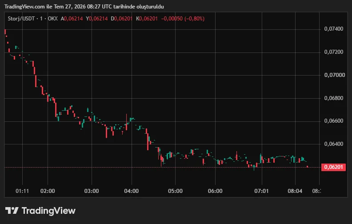Select the 04:00 time axis marker
Image resolution: width=352 pixels, height=224 pixels.
132,191
